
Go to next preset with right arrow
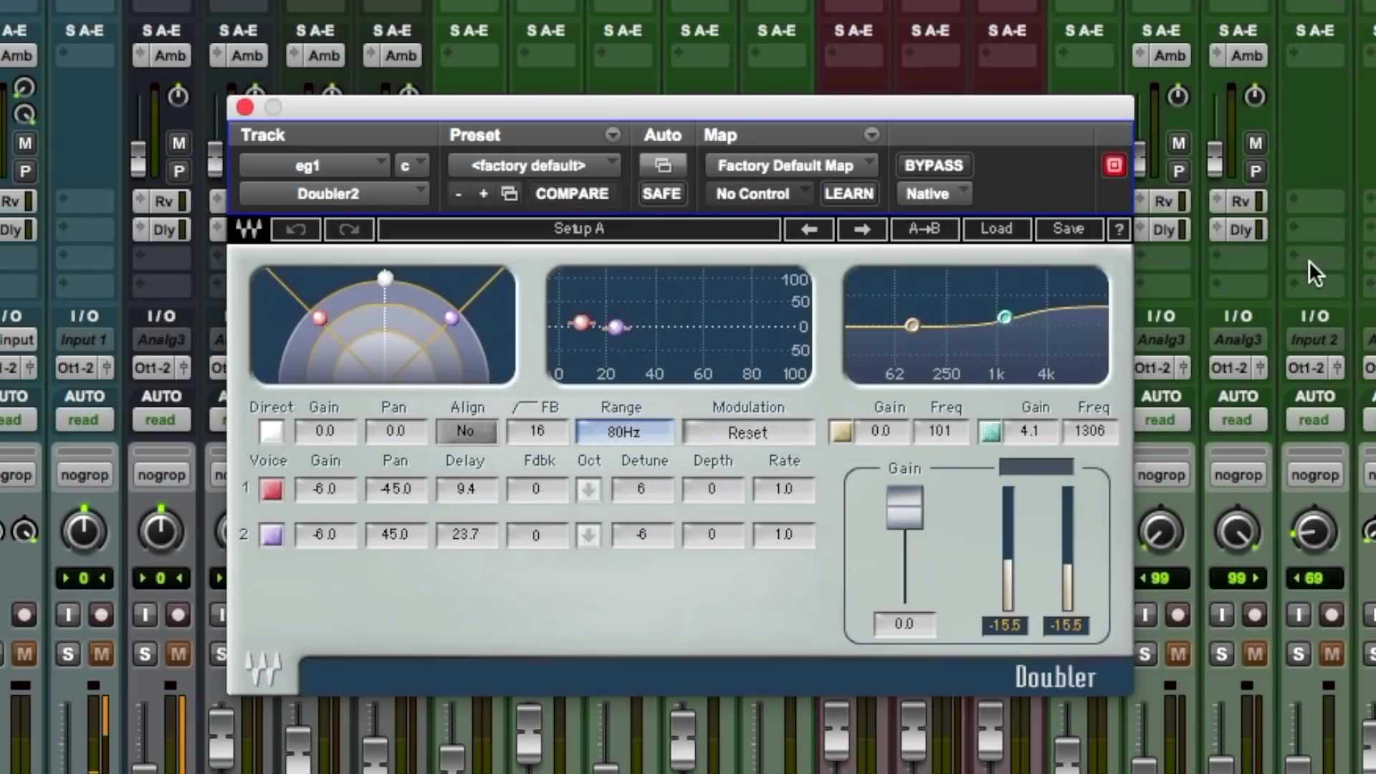861,229
